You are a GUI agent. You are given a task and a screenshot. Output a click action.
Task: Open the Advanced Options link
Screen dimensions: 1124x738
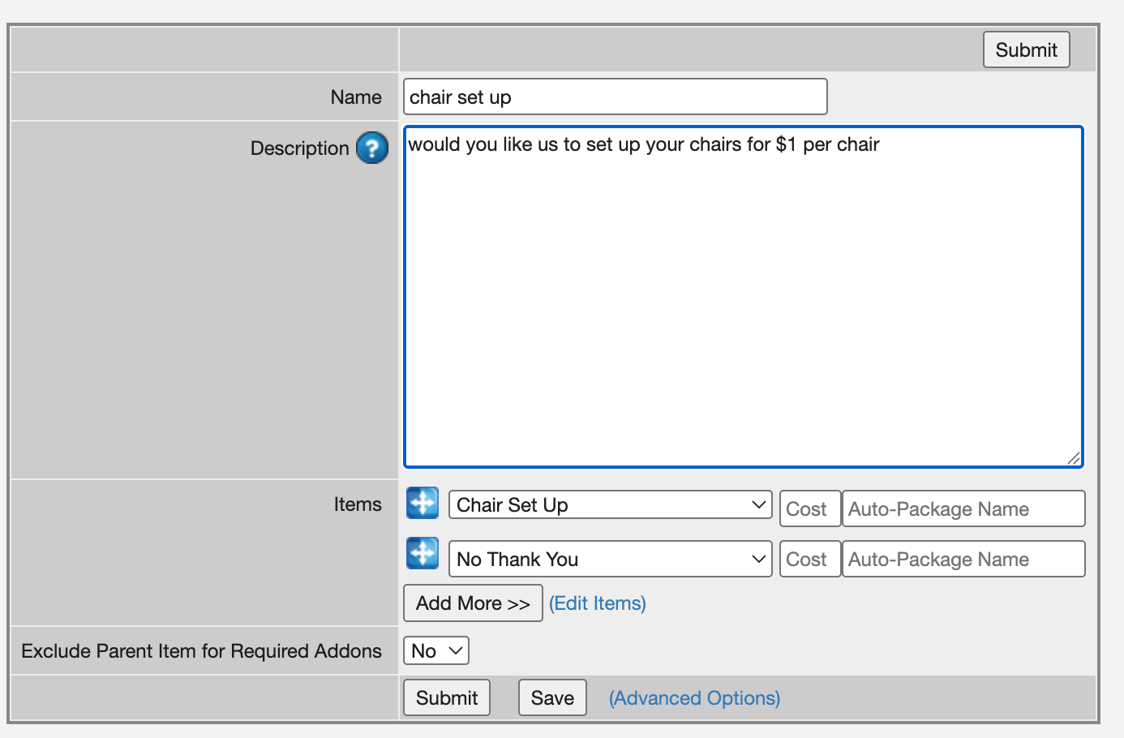click(x=695, y=698)
